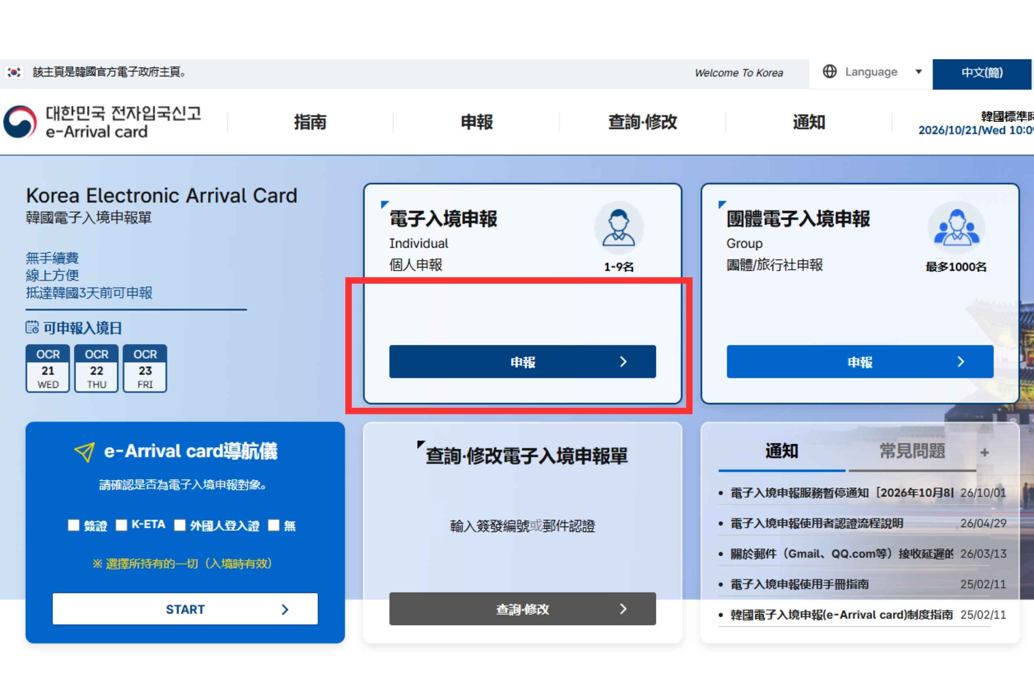
Task: Click the globe icon next to Language
Action: point(830,71)
